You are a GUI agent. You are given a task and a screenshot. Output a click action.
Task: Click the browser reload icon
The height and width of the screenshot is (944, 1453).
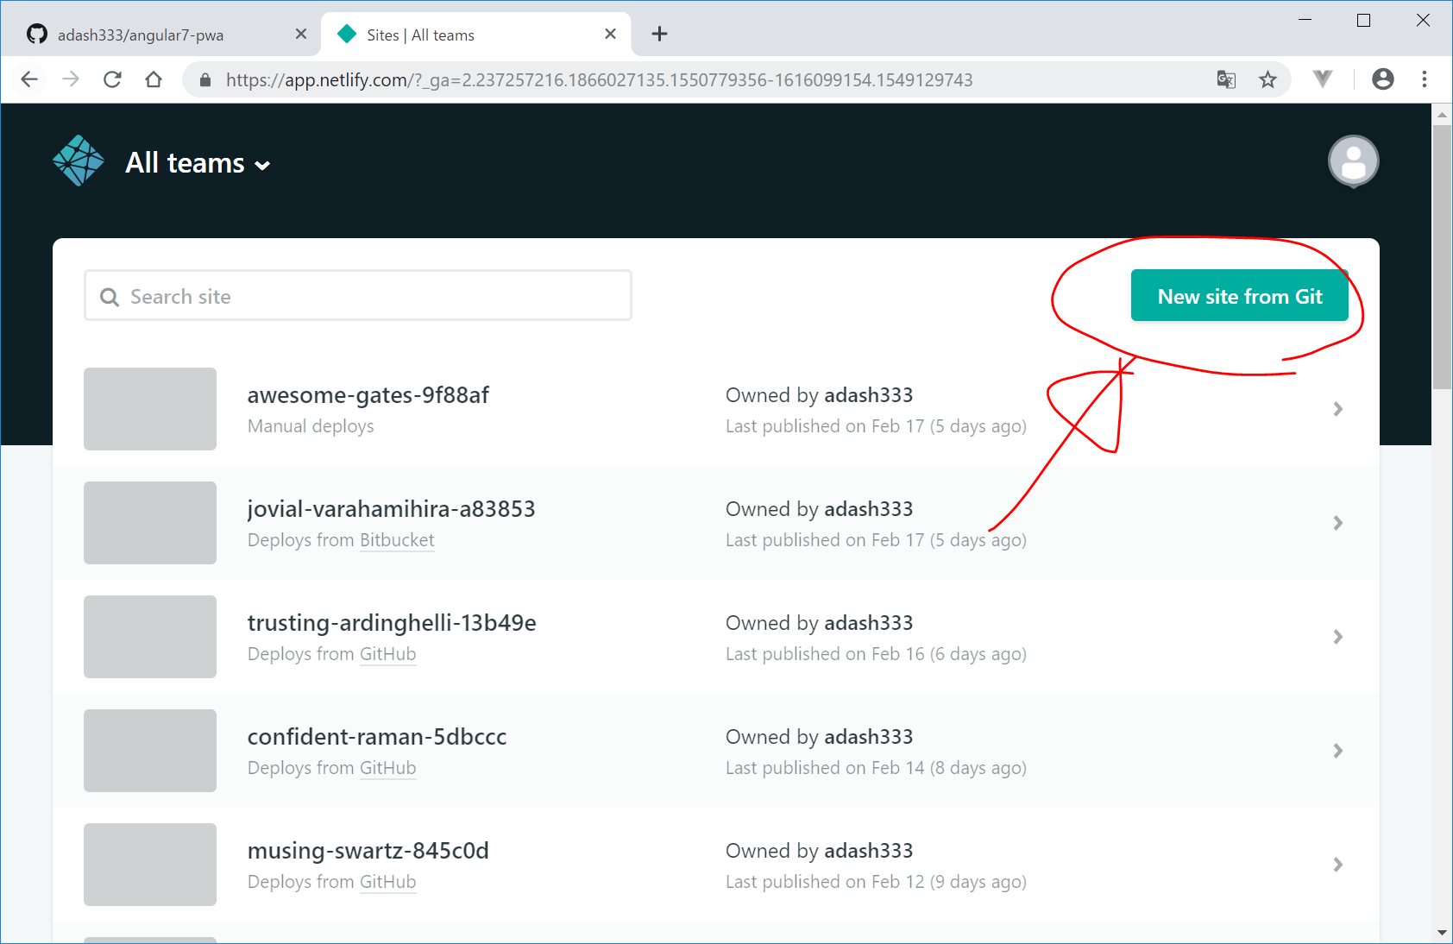pos(112,79)
